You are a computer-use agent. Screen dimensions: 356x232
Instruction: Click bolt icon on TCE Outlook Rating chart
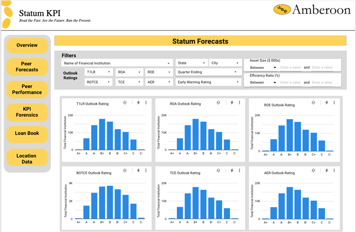point(232,171)
